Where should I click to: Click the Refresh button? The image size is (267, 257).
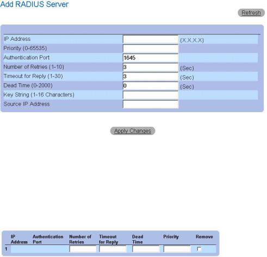click(x=251, y=13)
